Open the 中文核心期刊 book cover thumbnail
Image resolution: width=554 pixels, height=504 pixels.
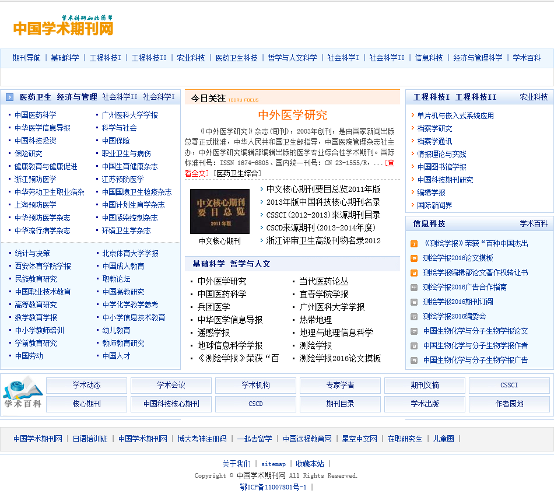(220, 211)
